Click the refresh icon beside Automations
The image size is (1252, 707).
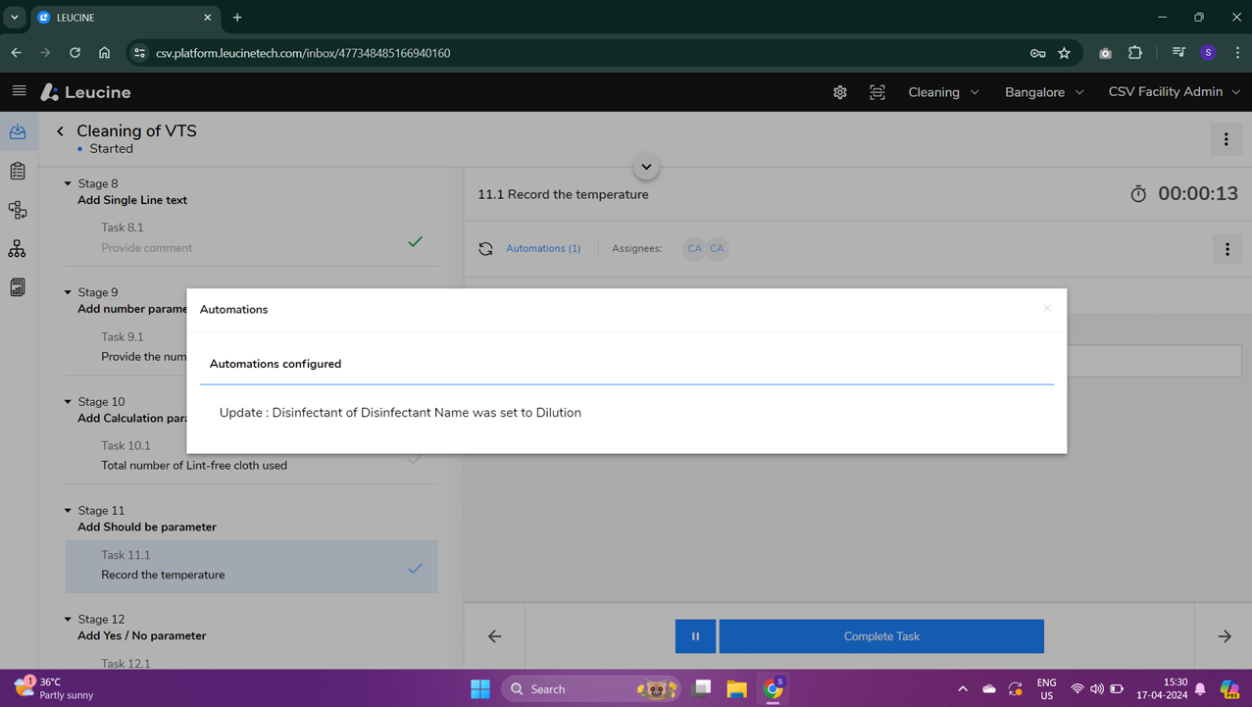point(485,249)
